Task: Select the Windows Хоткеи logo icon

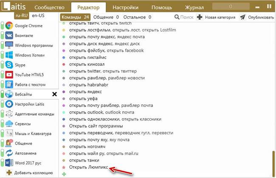Action: 9,55
